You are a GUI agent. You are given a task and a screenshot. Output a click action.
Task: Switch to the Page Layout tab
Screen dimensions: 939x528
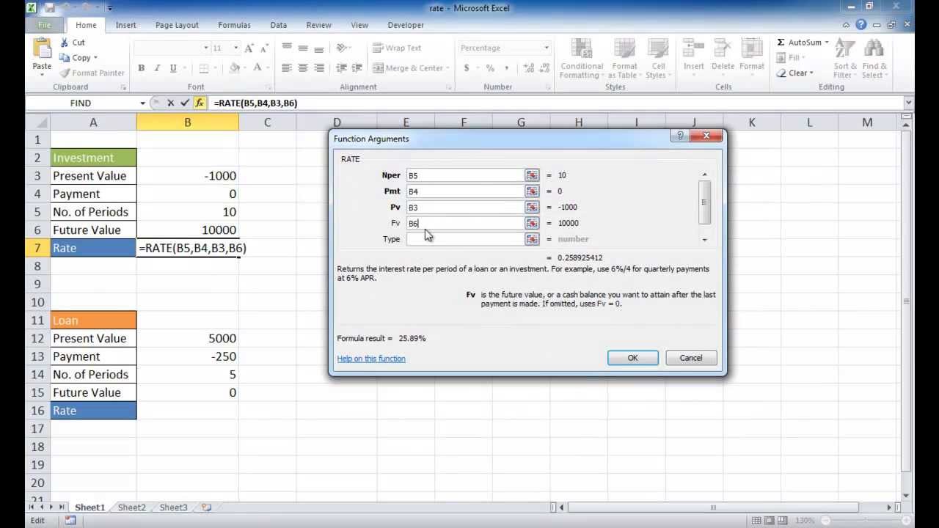point(177,25)
